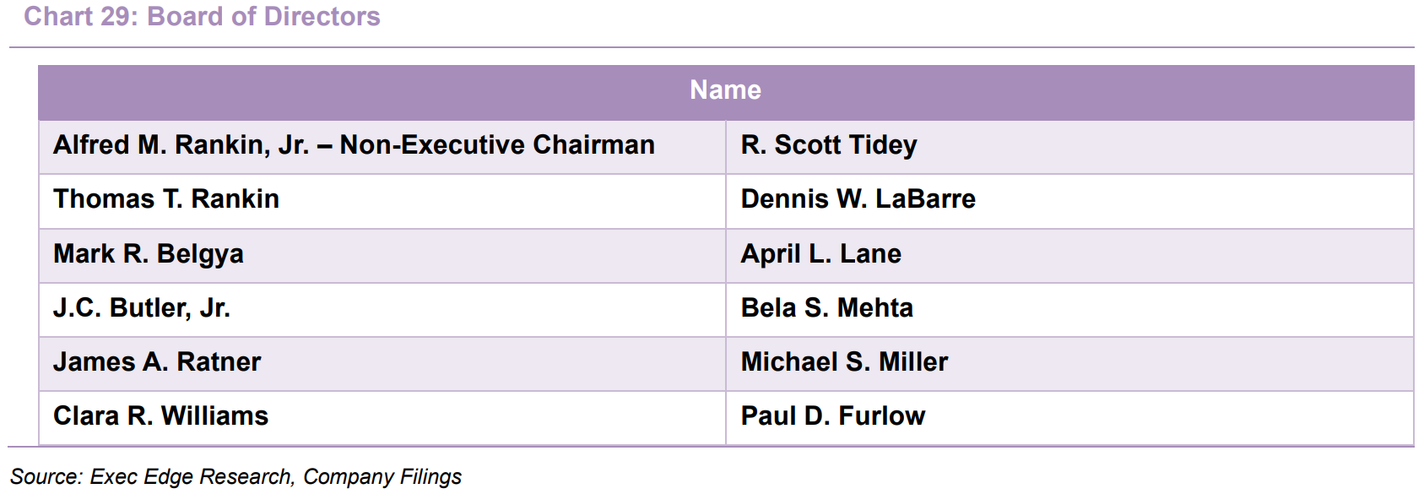Click the words Company Filings in source
This screenshot has width=1424, height=494.
382,477
